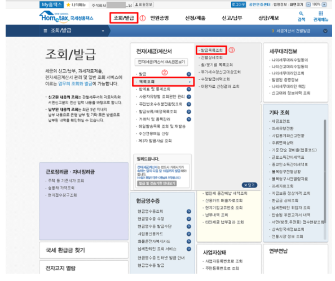Open 제3자 발급사실 조회 link
The image size is (335, 281).
pos(155,141)
